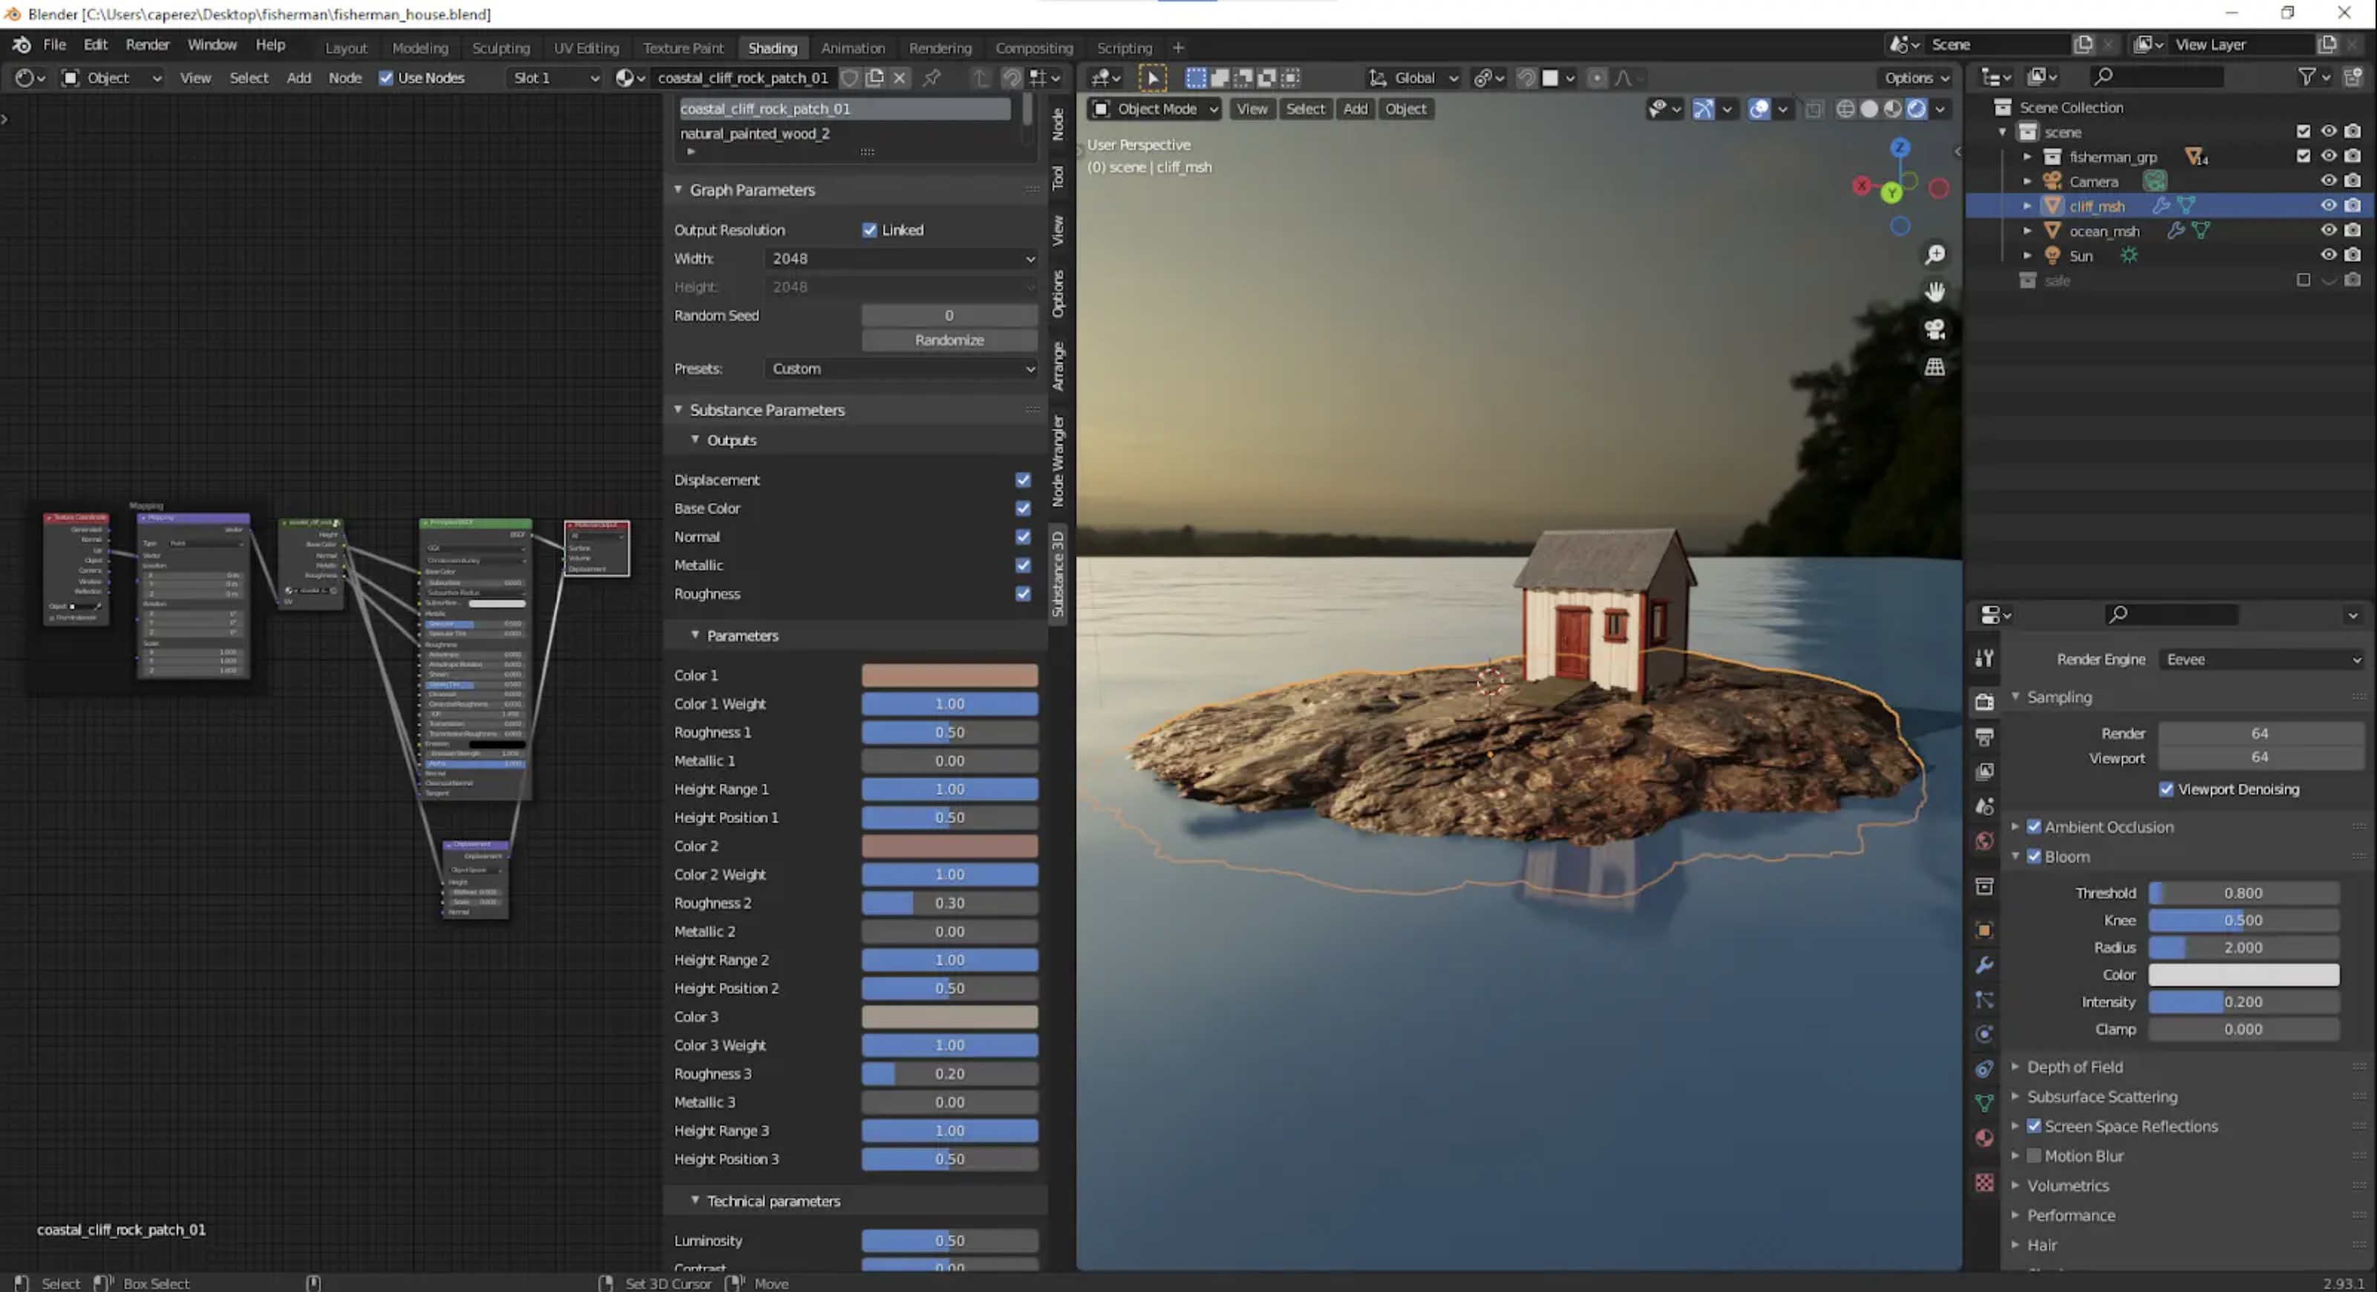Image resolution: width=2377 pixels, height=1292 pixels.
Task: Open the Color 1 swatch picker
Action: (x=949, y=675)
